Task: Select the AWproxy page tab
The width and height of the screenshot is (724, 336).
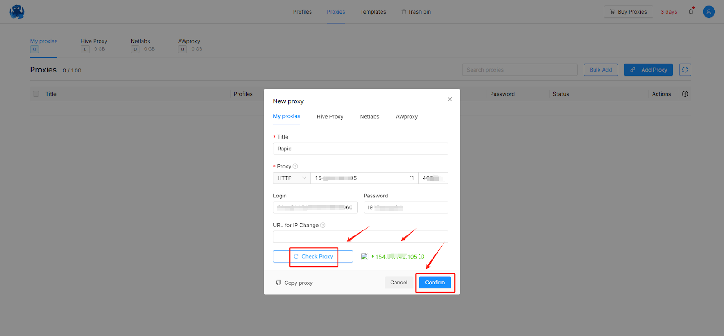Action: (190, 45)
